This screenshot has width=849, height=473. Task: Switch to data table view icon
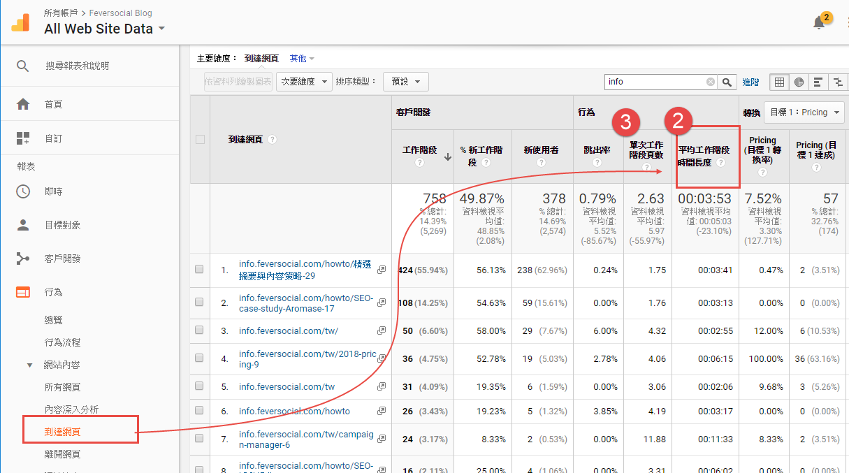click(779, 82)
